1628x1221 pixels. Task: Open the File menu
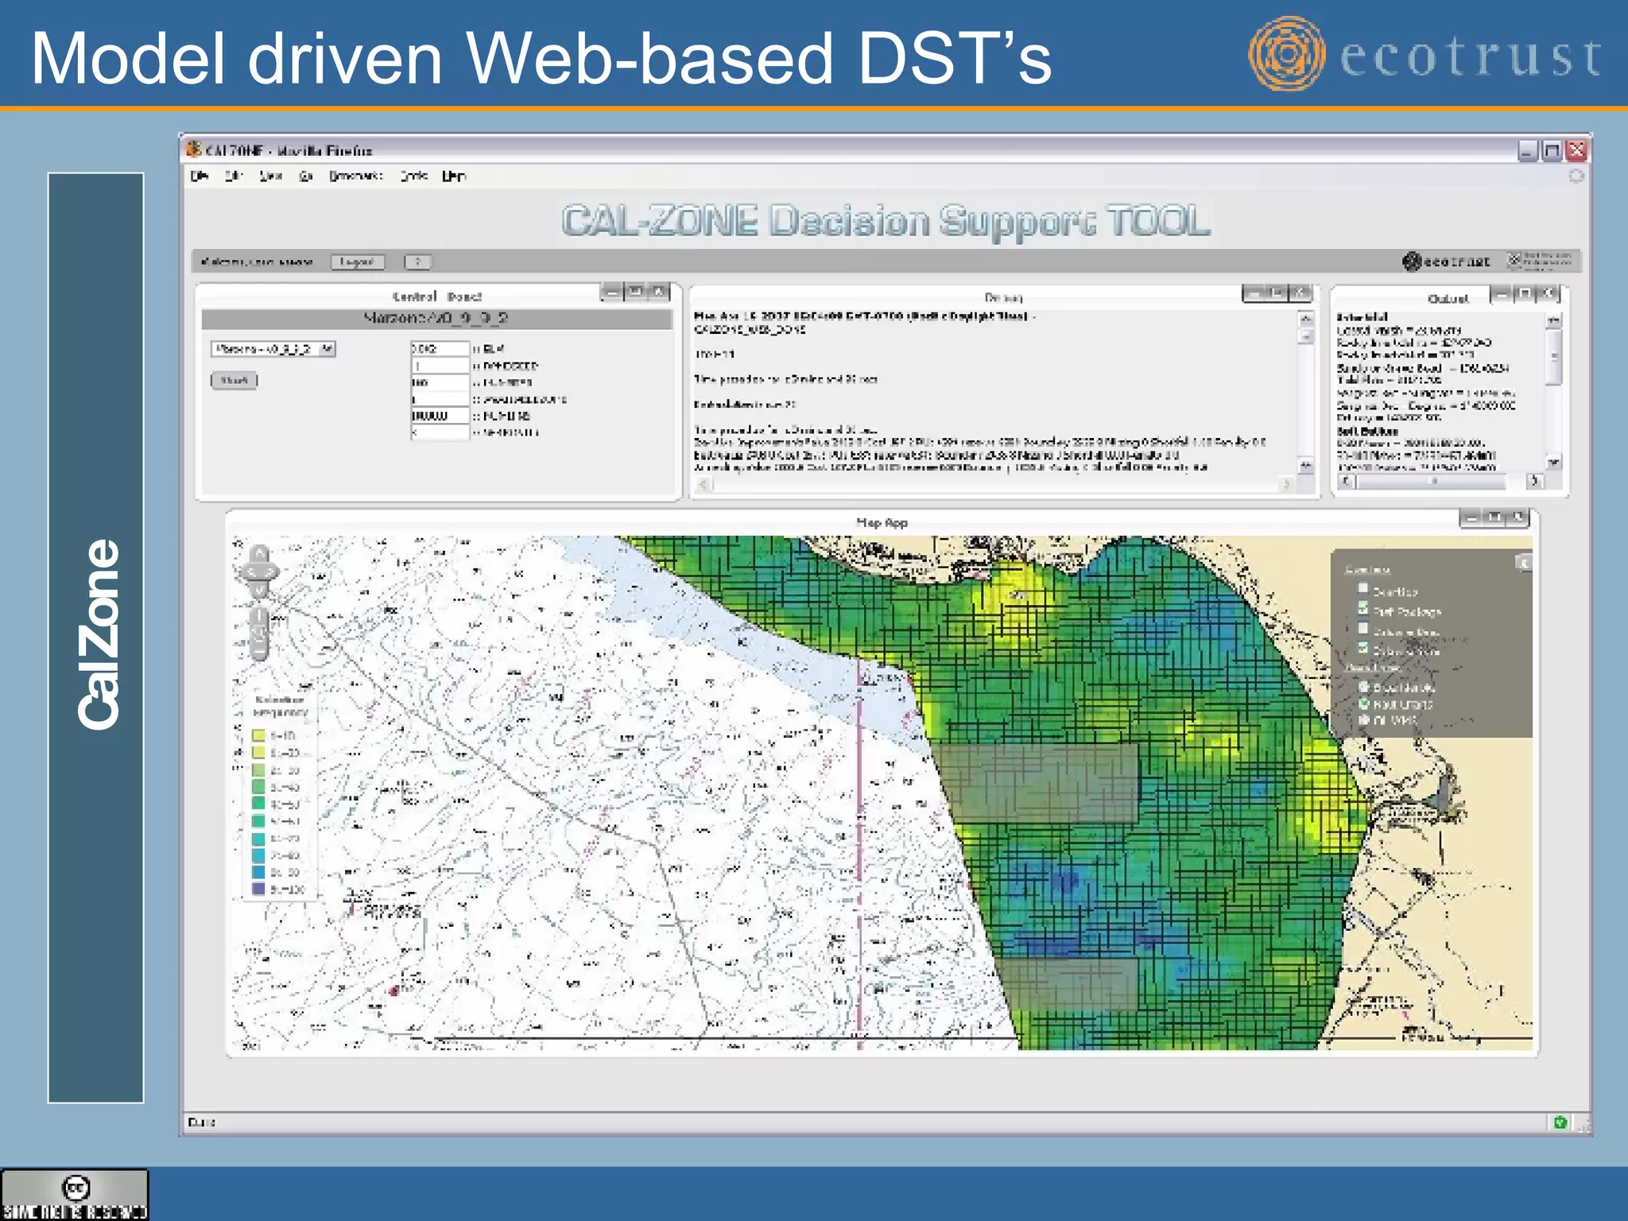(x=200, y=176)
